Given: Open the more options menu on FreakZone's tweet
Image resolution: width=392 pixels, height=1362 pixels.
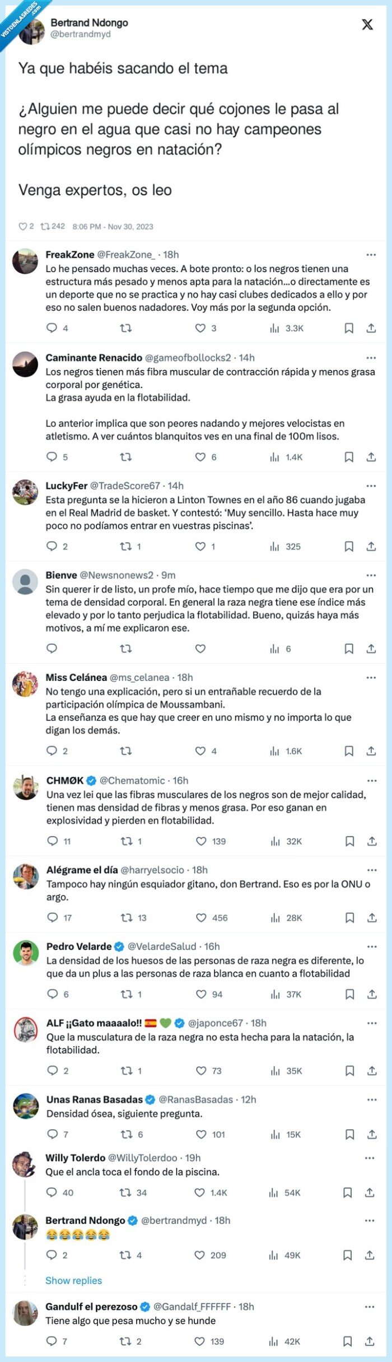Looking at the screenshot, I should coord(371,254).
